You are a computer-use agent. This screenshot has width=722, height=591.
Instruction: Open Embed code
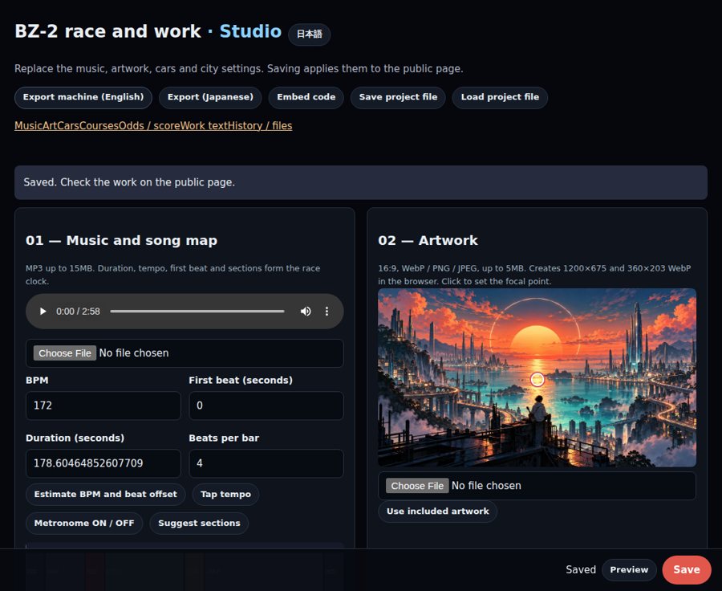306,97
